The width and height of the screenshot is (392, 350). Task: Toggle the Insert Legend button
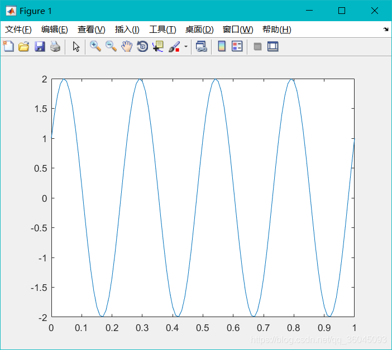237,47
